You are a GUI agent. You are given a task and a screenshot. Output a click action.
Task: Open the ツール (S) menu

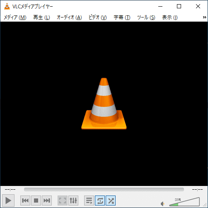[x=146, y=17]
